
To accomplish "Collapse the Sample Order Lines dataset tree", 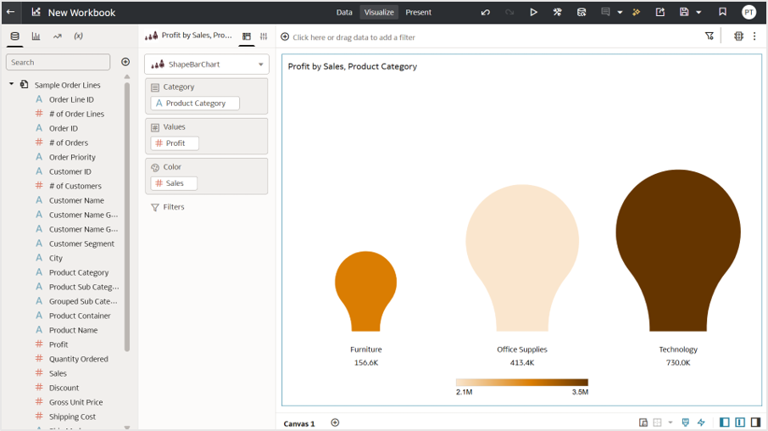I will coord(12,85).
